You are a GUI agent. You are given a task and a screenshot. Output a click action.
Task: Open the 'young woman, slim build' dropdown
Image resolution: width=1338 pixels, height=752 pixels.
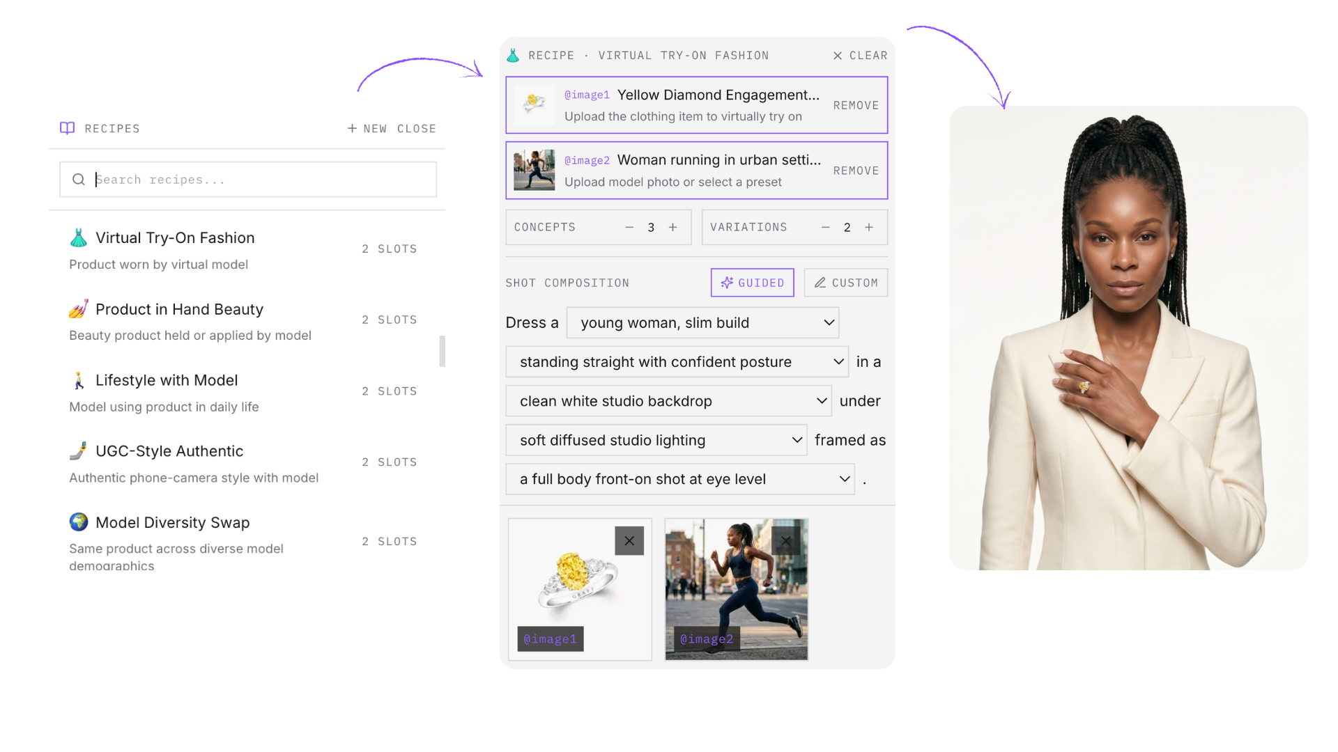click(703, 323)
